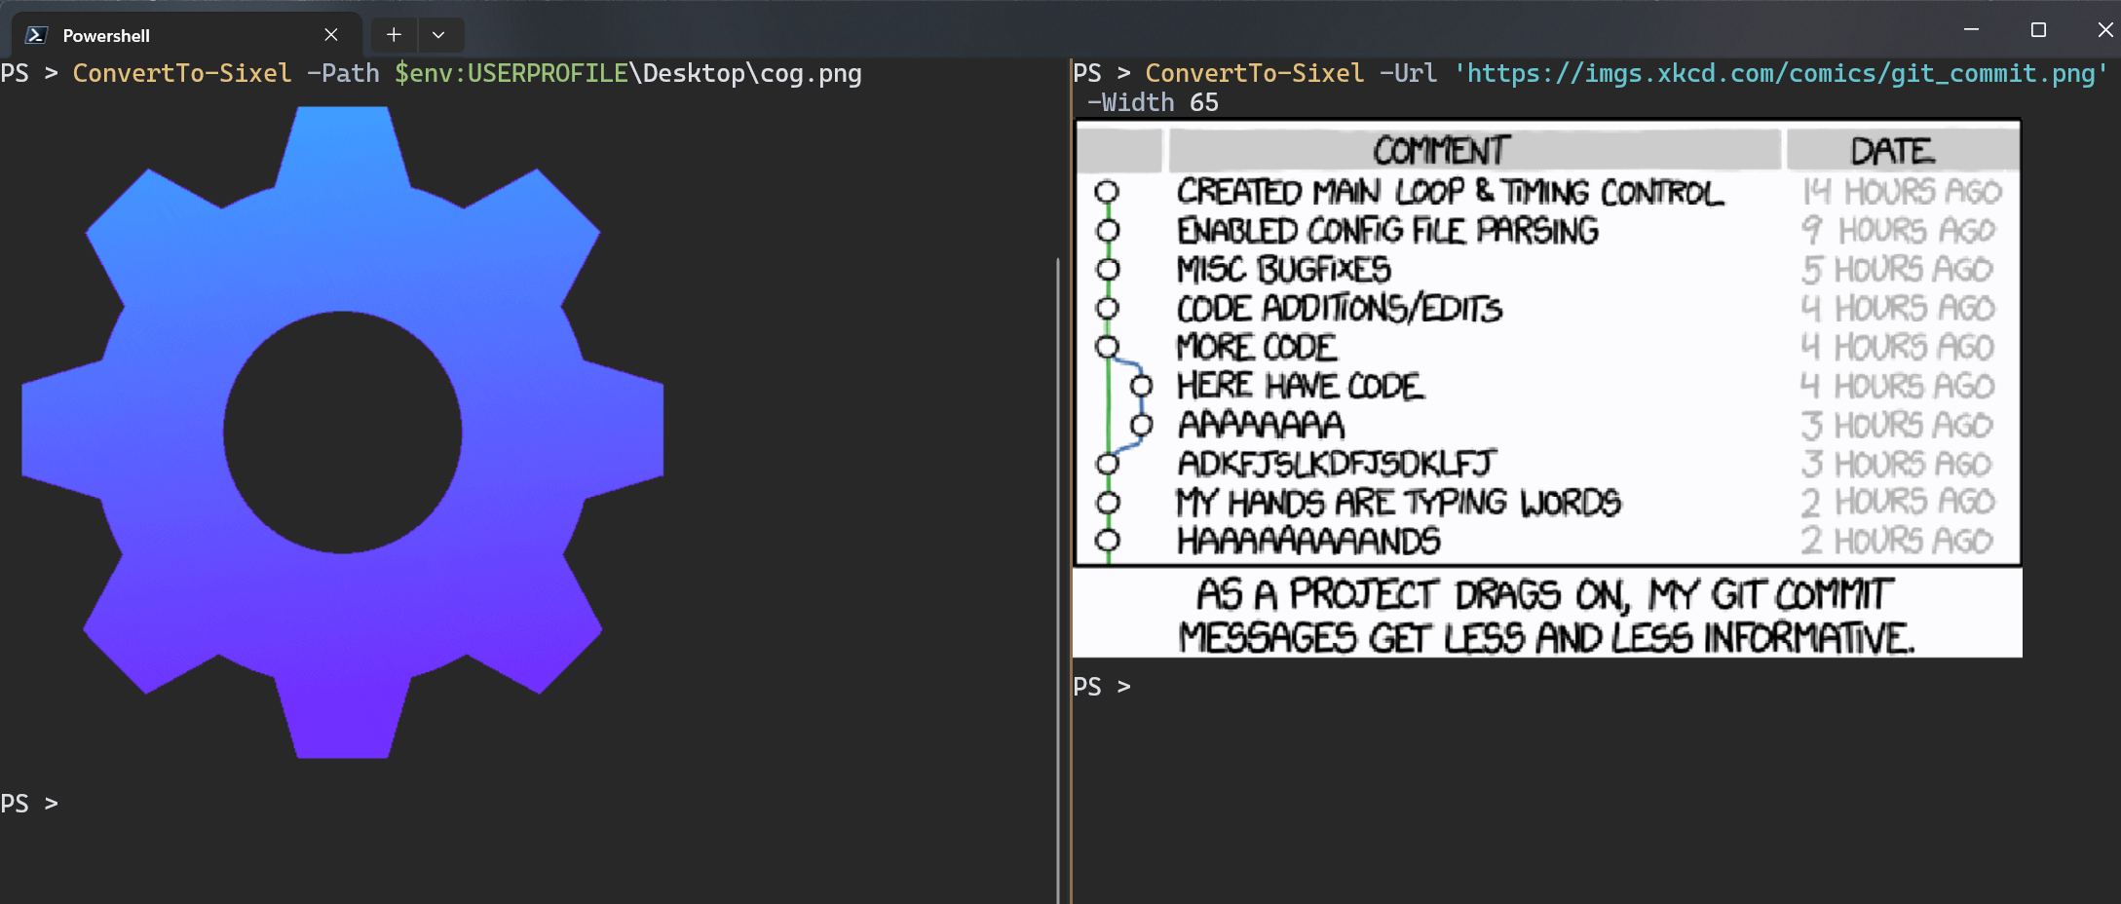Screen dimensions: 2121x904
Task: Click the xkcd git commit comic image
Action: tap(1547, 388)
